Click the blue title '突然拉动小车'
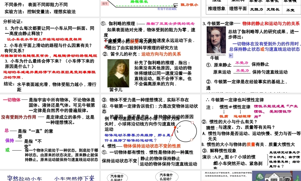 pyautogui.click(x=25, y=179)
